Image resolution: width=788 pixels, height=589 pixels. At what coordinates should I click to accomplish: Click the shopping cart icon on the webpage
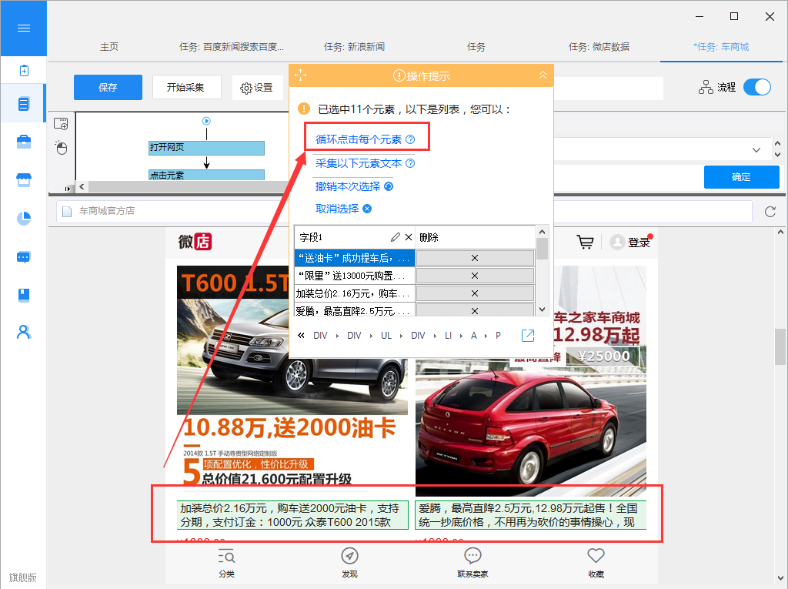585,243
